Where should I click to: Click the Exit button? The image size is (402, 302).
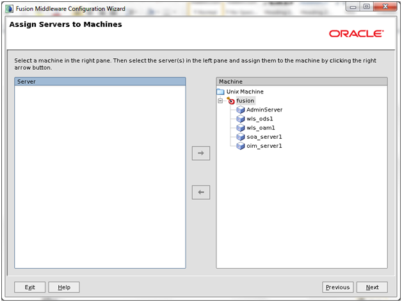click(29, 287)
